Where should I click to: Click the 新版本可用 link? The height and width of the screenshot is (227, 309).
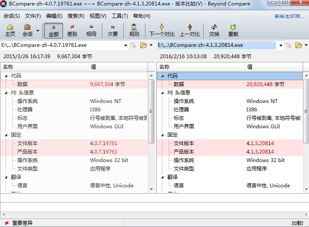point(289,16)
